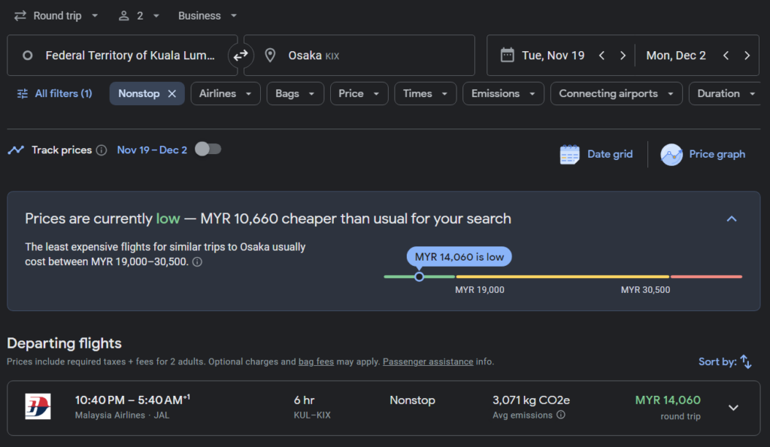Open the Emissions filter

503,94
